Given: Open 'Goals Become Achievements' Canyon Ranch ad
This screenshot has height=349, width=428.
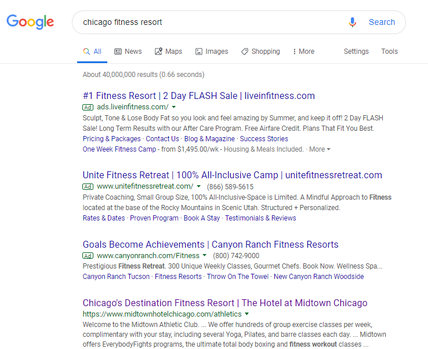Looking at the screenshot, I should pyautogui.click(x=211, y=244).
